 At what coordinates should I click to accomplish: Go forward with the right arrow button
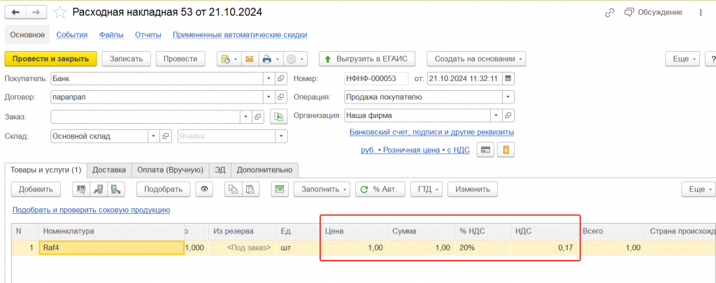36,13
